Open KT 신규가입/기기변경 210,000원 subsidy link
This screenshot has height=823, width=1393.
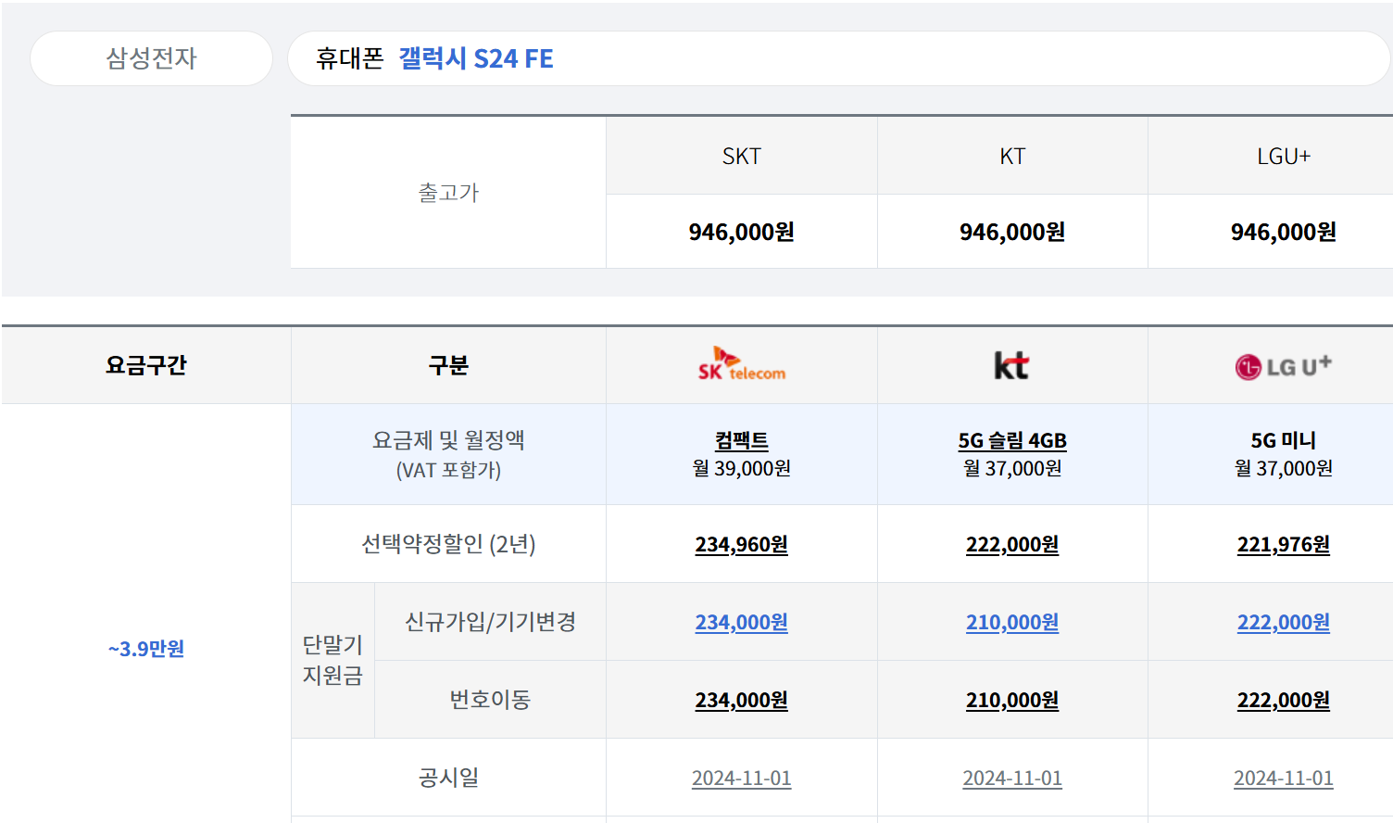[x=1012, y=622]
